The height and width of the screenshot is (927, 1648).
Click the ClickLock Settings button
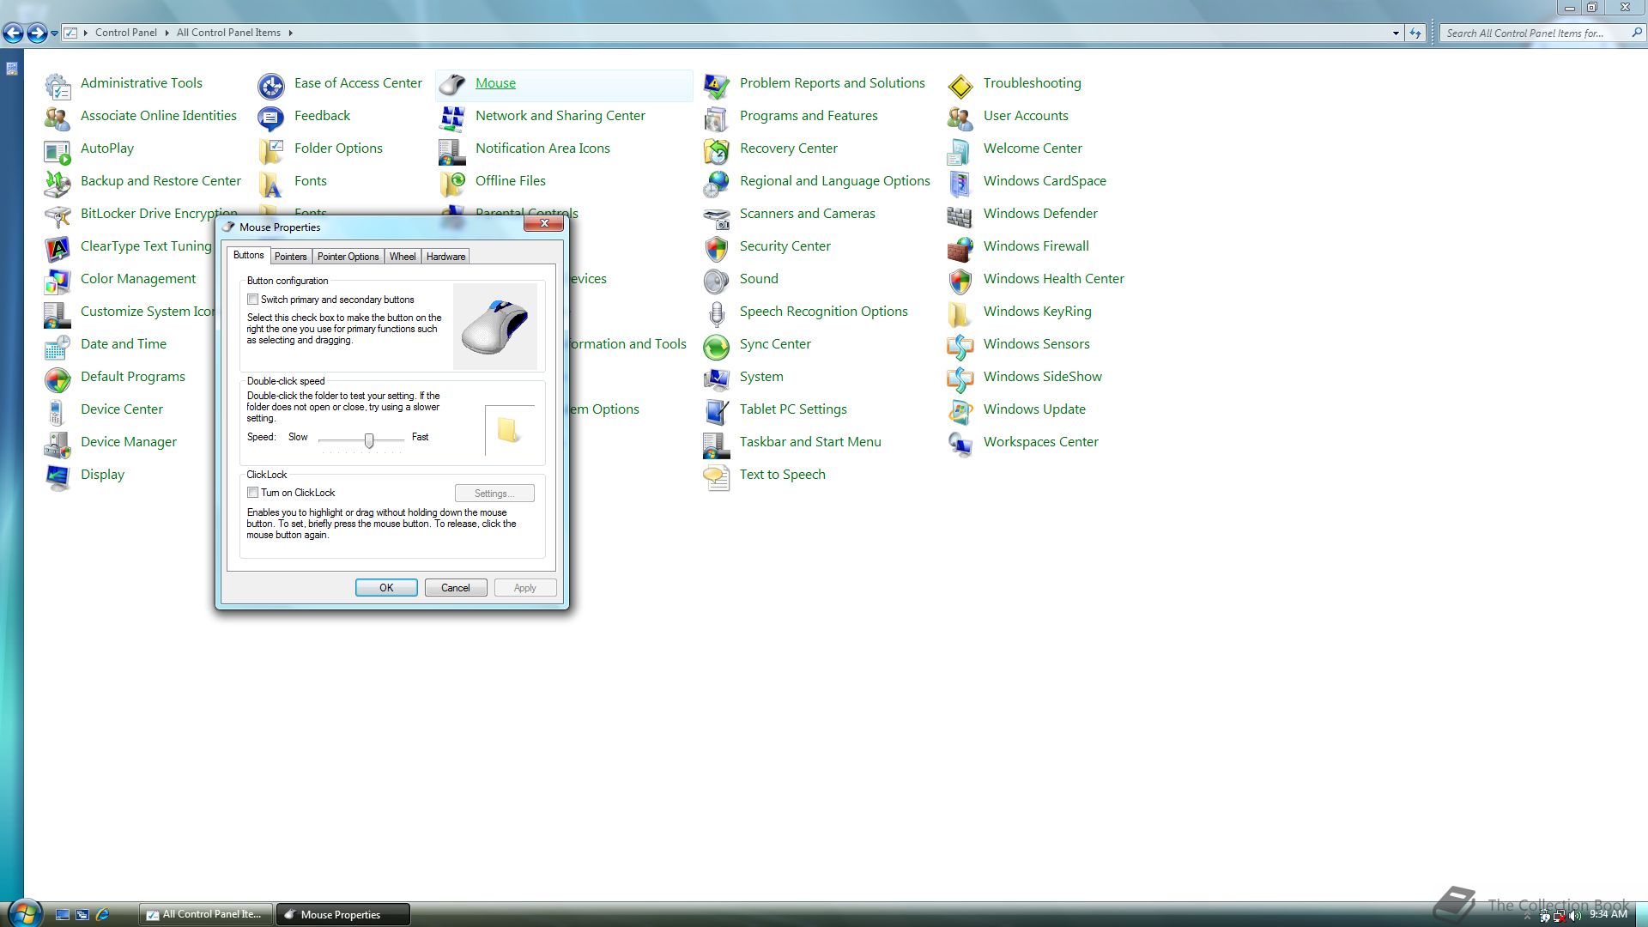click(x=494, y=494)
